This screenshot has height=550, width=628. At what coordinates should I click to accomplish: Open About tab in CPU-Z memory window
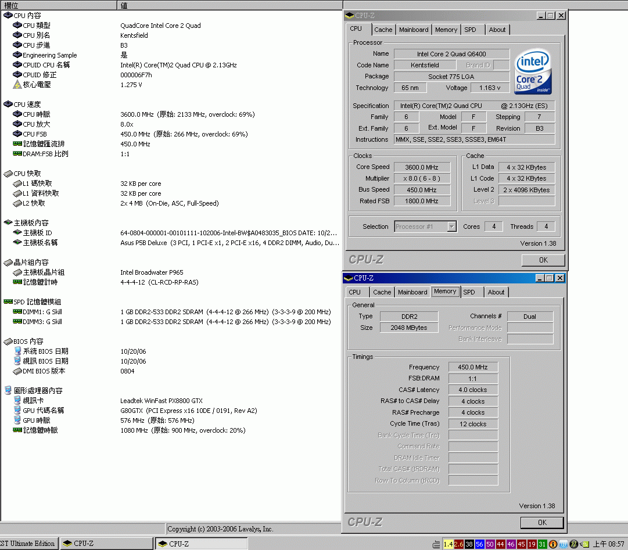tap(496, 292)
